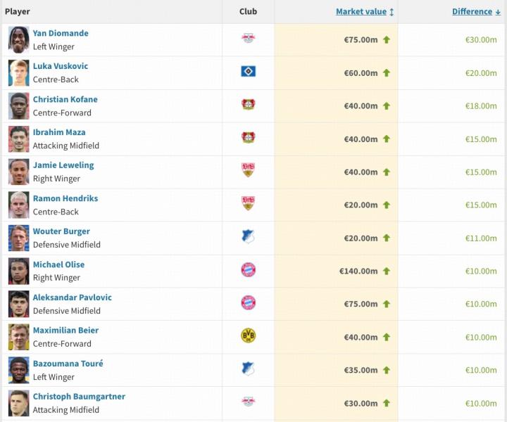Viewport: 507px width, 422px height.
Task: Open Luka Vuskovic player link
Action: point(61,66)
